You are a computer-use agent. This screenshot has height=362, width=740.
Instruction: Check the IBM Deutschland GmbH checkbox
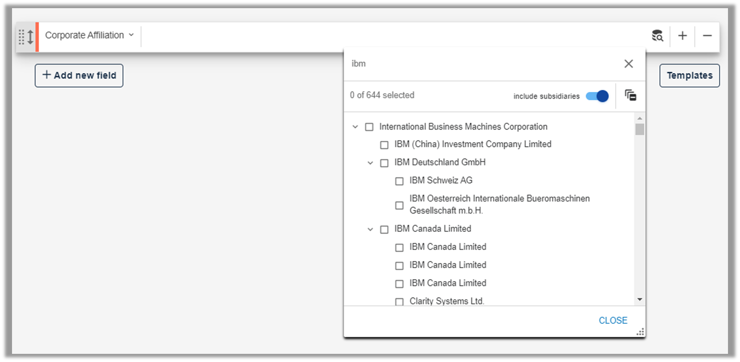coord(384,163)
